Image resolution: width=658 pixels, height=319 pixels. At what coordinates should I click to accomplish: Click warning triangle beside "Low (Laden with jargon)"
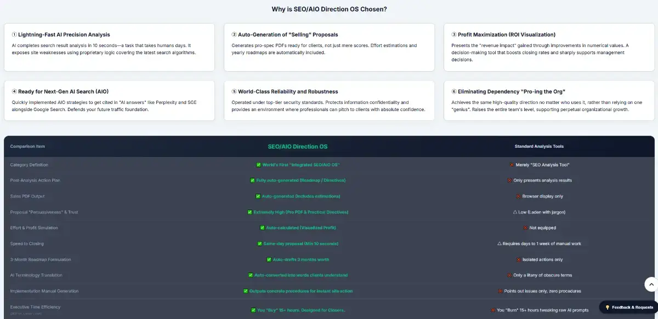click(515, 212)
